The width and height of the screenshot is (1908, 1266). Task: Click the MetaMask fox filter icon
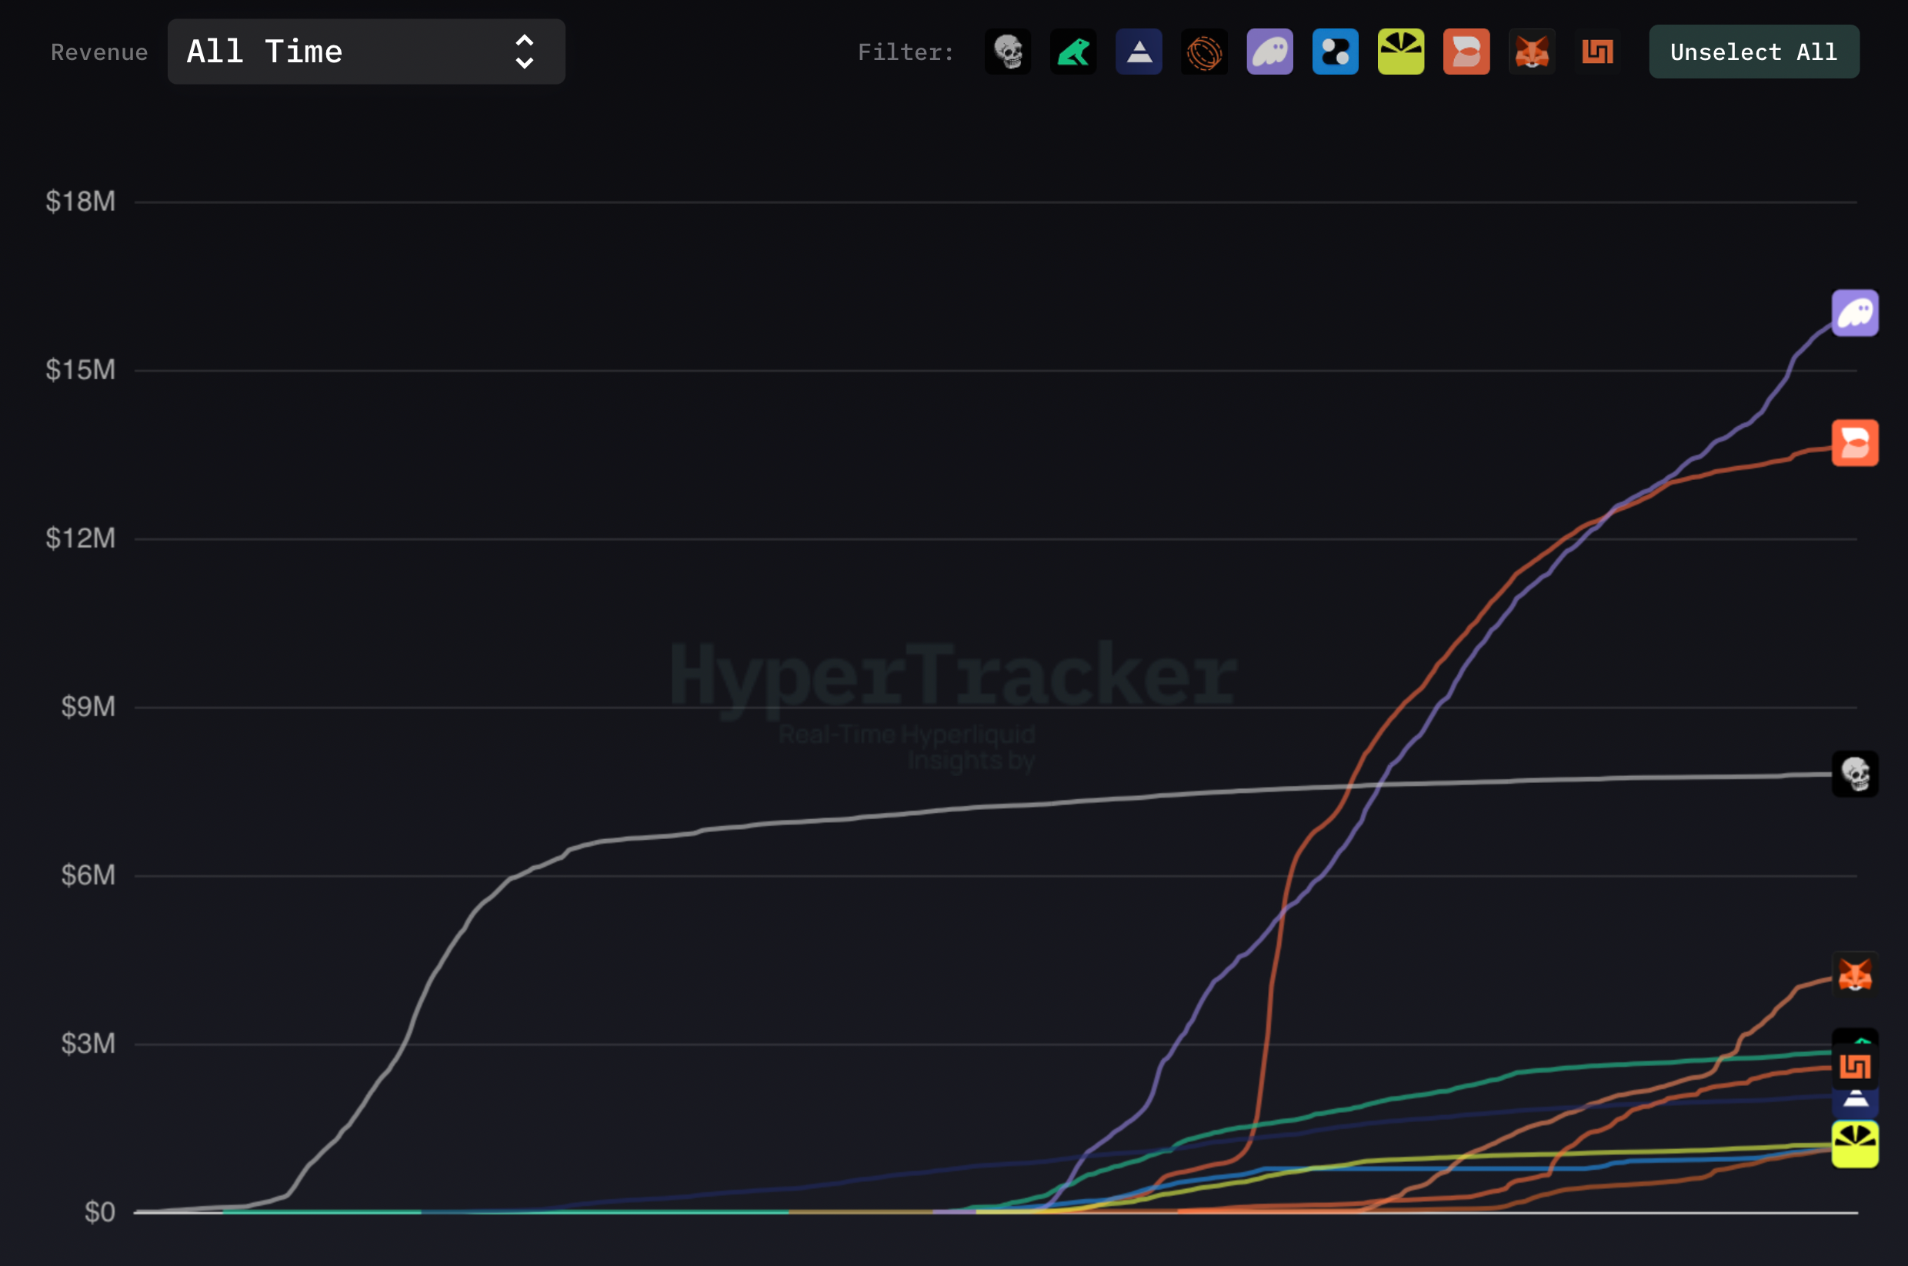coord(1531,52)
